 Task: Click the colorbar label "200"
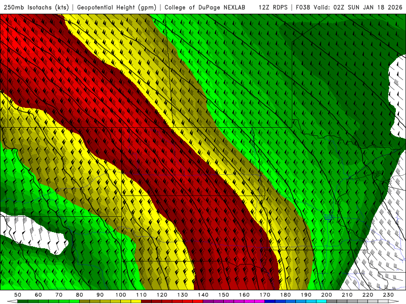pyautogui.click(x=326, y=295)
